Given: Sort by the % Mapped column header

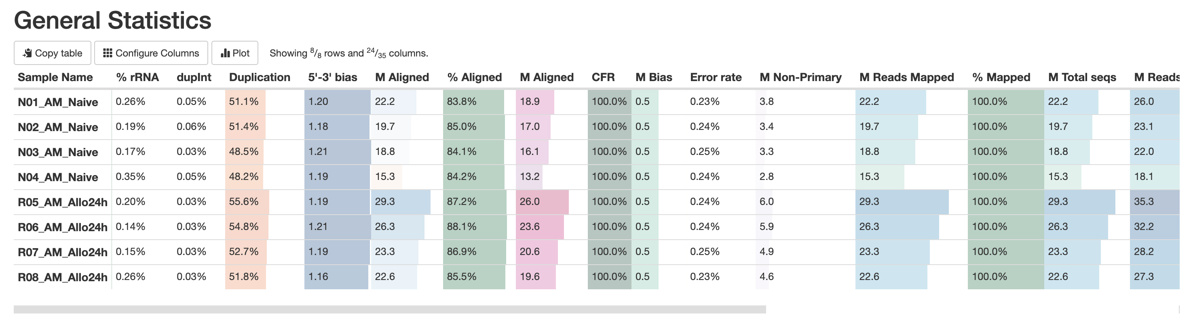Looking at the screenshot, I should pyautogui.click(x=1001, y=77).
